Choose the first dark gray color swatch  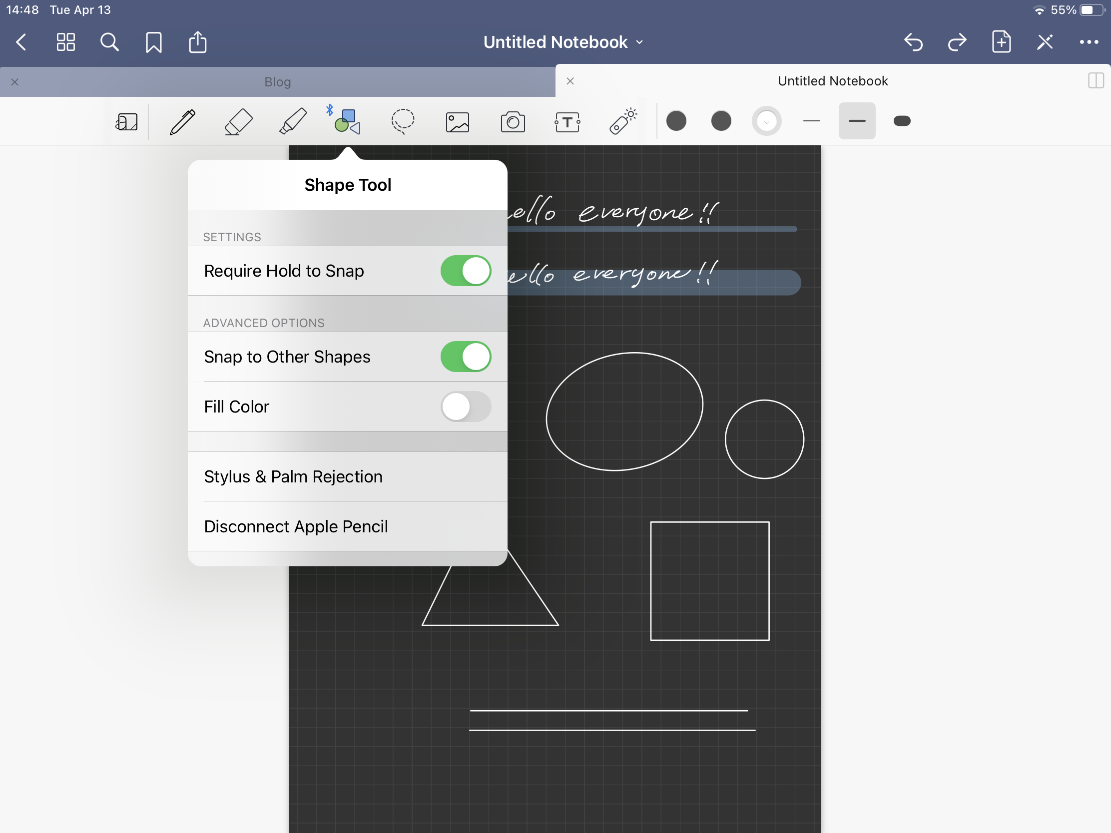[676, 121]
